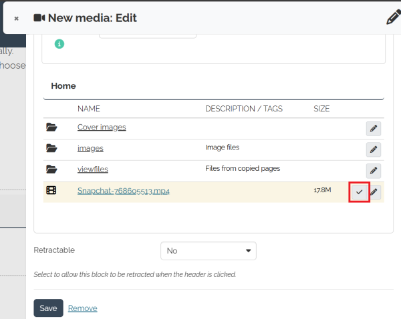Open the Cover images folder link
401x319 pixels.
pos(102,127)
